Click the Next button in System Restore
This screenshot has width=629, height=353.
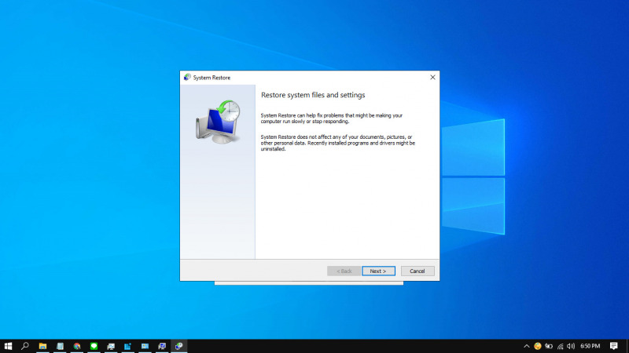coord(378,271)
